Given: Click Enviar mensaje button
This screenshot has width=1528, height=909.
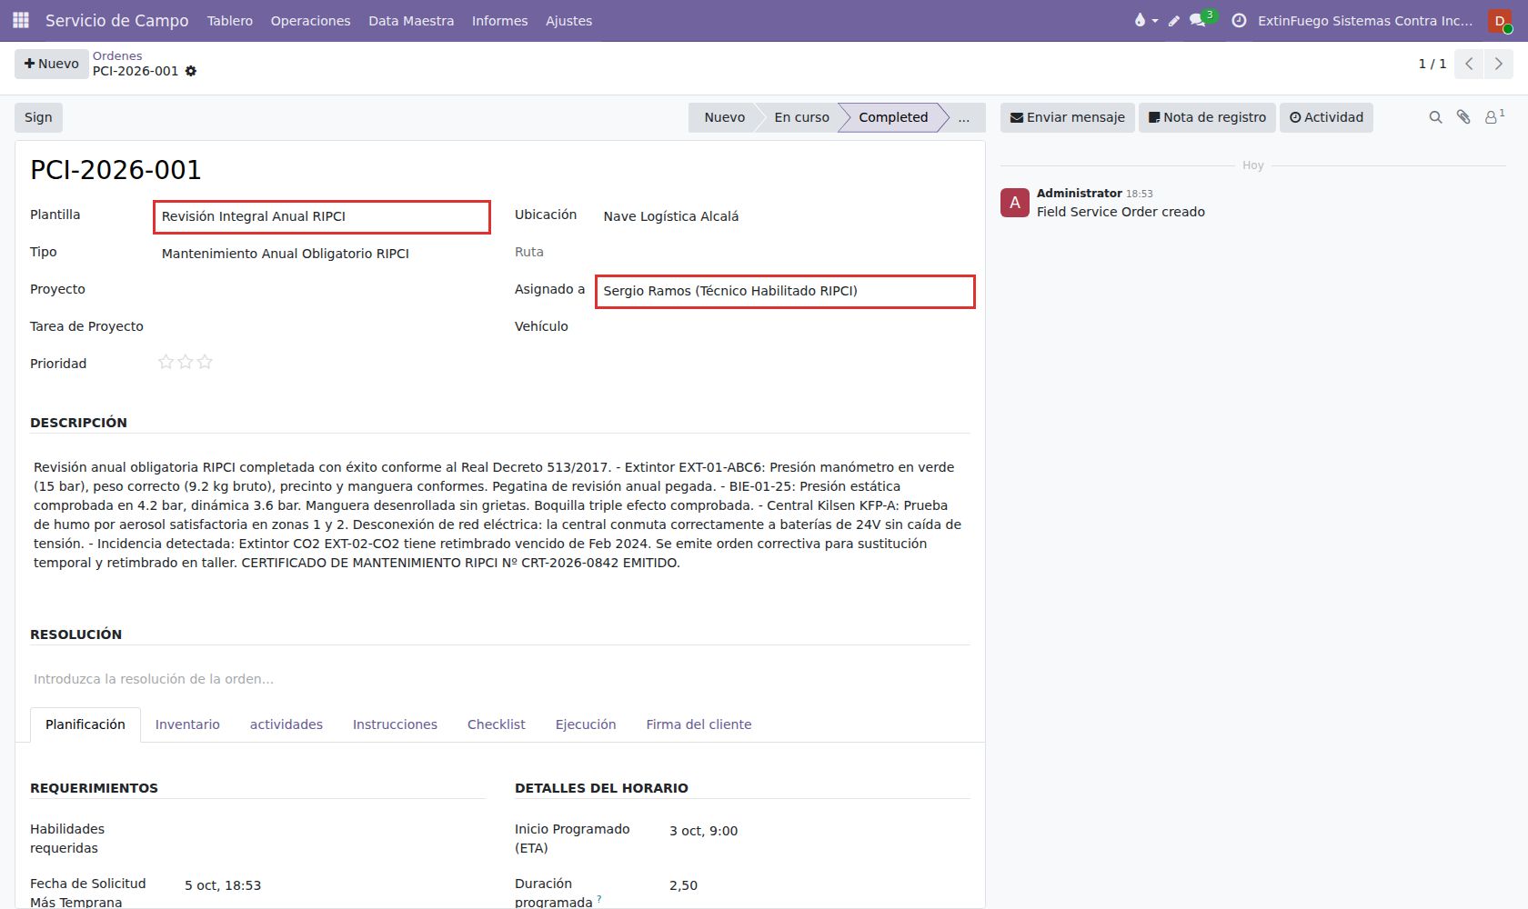Looking at the screenshot, I should (1068, 117).
